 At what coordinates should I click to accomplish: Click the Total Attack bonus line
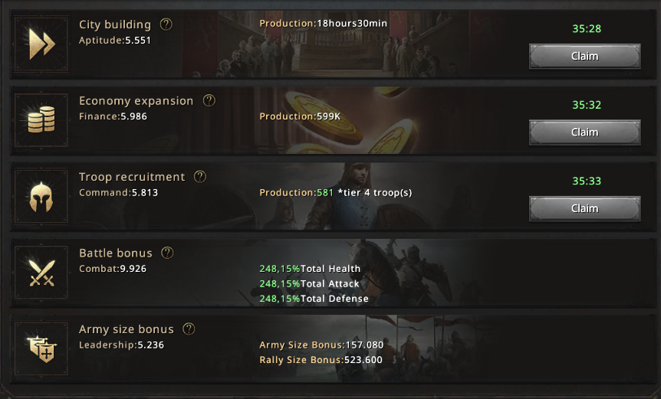[x=310, y=283]
